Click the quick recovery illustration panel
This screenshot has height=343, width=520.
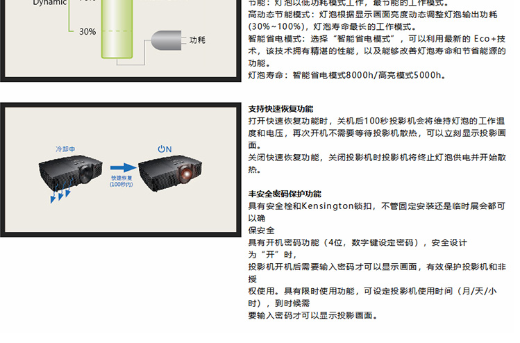[121, 169]
